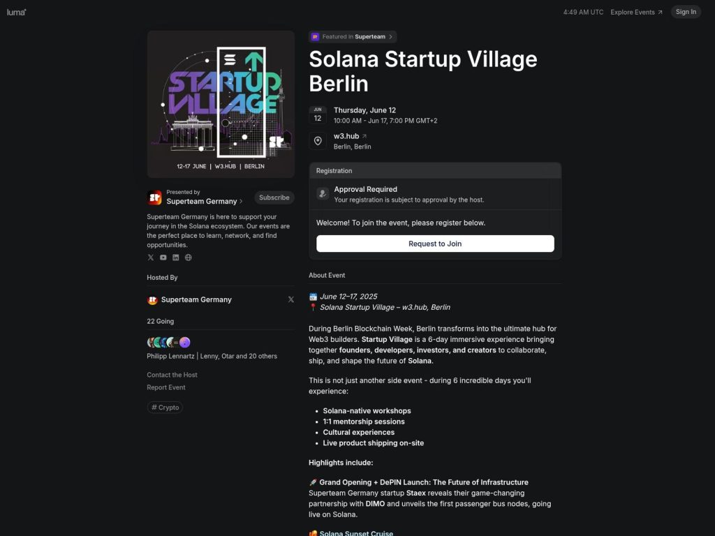This screenshot has height=536, width=715.
Task: Click the Sign In button
Action: tap(685, 11)
